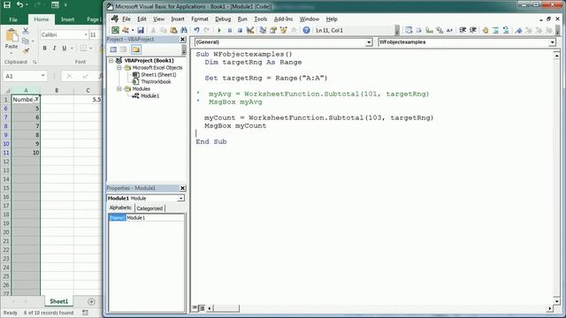This screenshot has width=566, height=318.
Task: Toggle Breakpoint with the hand icon
Action: click(x=486, y=30)
